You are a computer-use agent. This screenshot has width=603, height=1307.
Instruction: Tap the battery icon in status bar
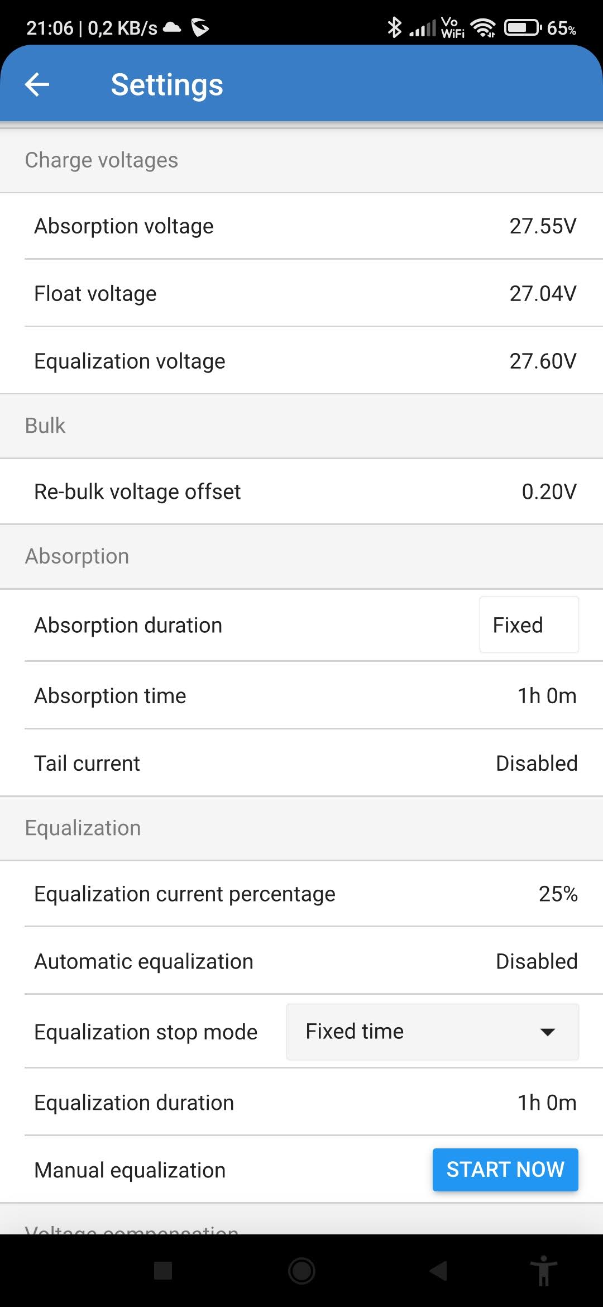(x=523, y=27)
